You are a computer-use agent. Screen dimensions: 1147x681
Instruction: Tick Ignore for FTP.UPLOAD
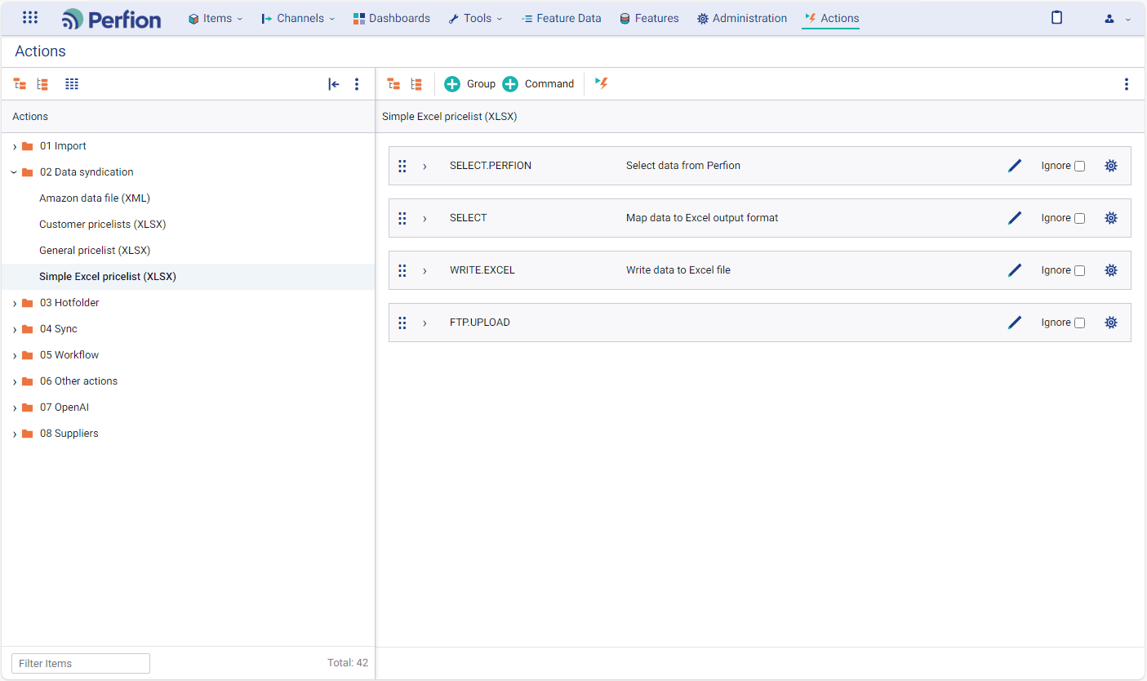point(1079,323)
